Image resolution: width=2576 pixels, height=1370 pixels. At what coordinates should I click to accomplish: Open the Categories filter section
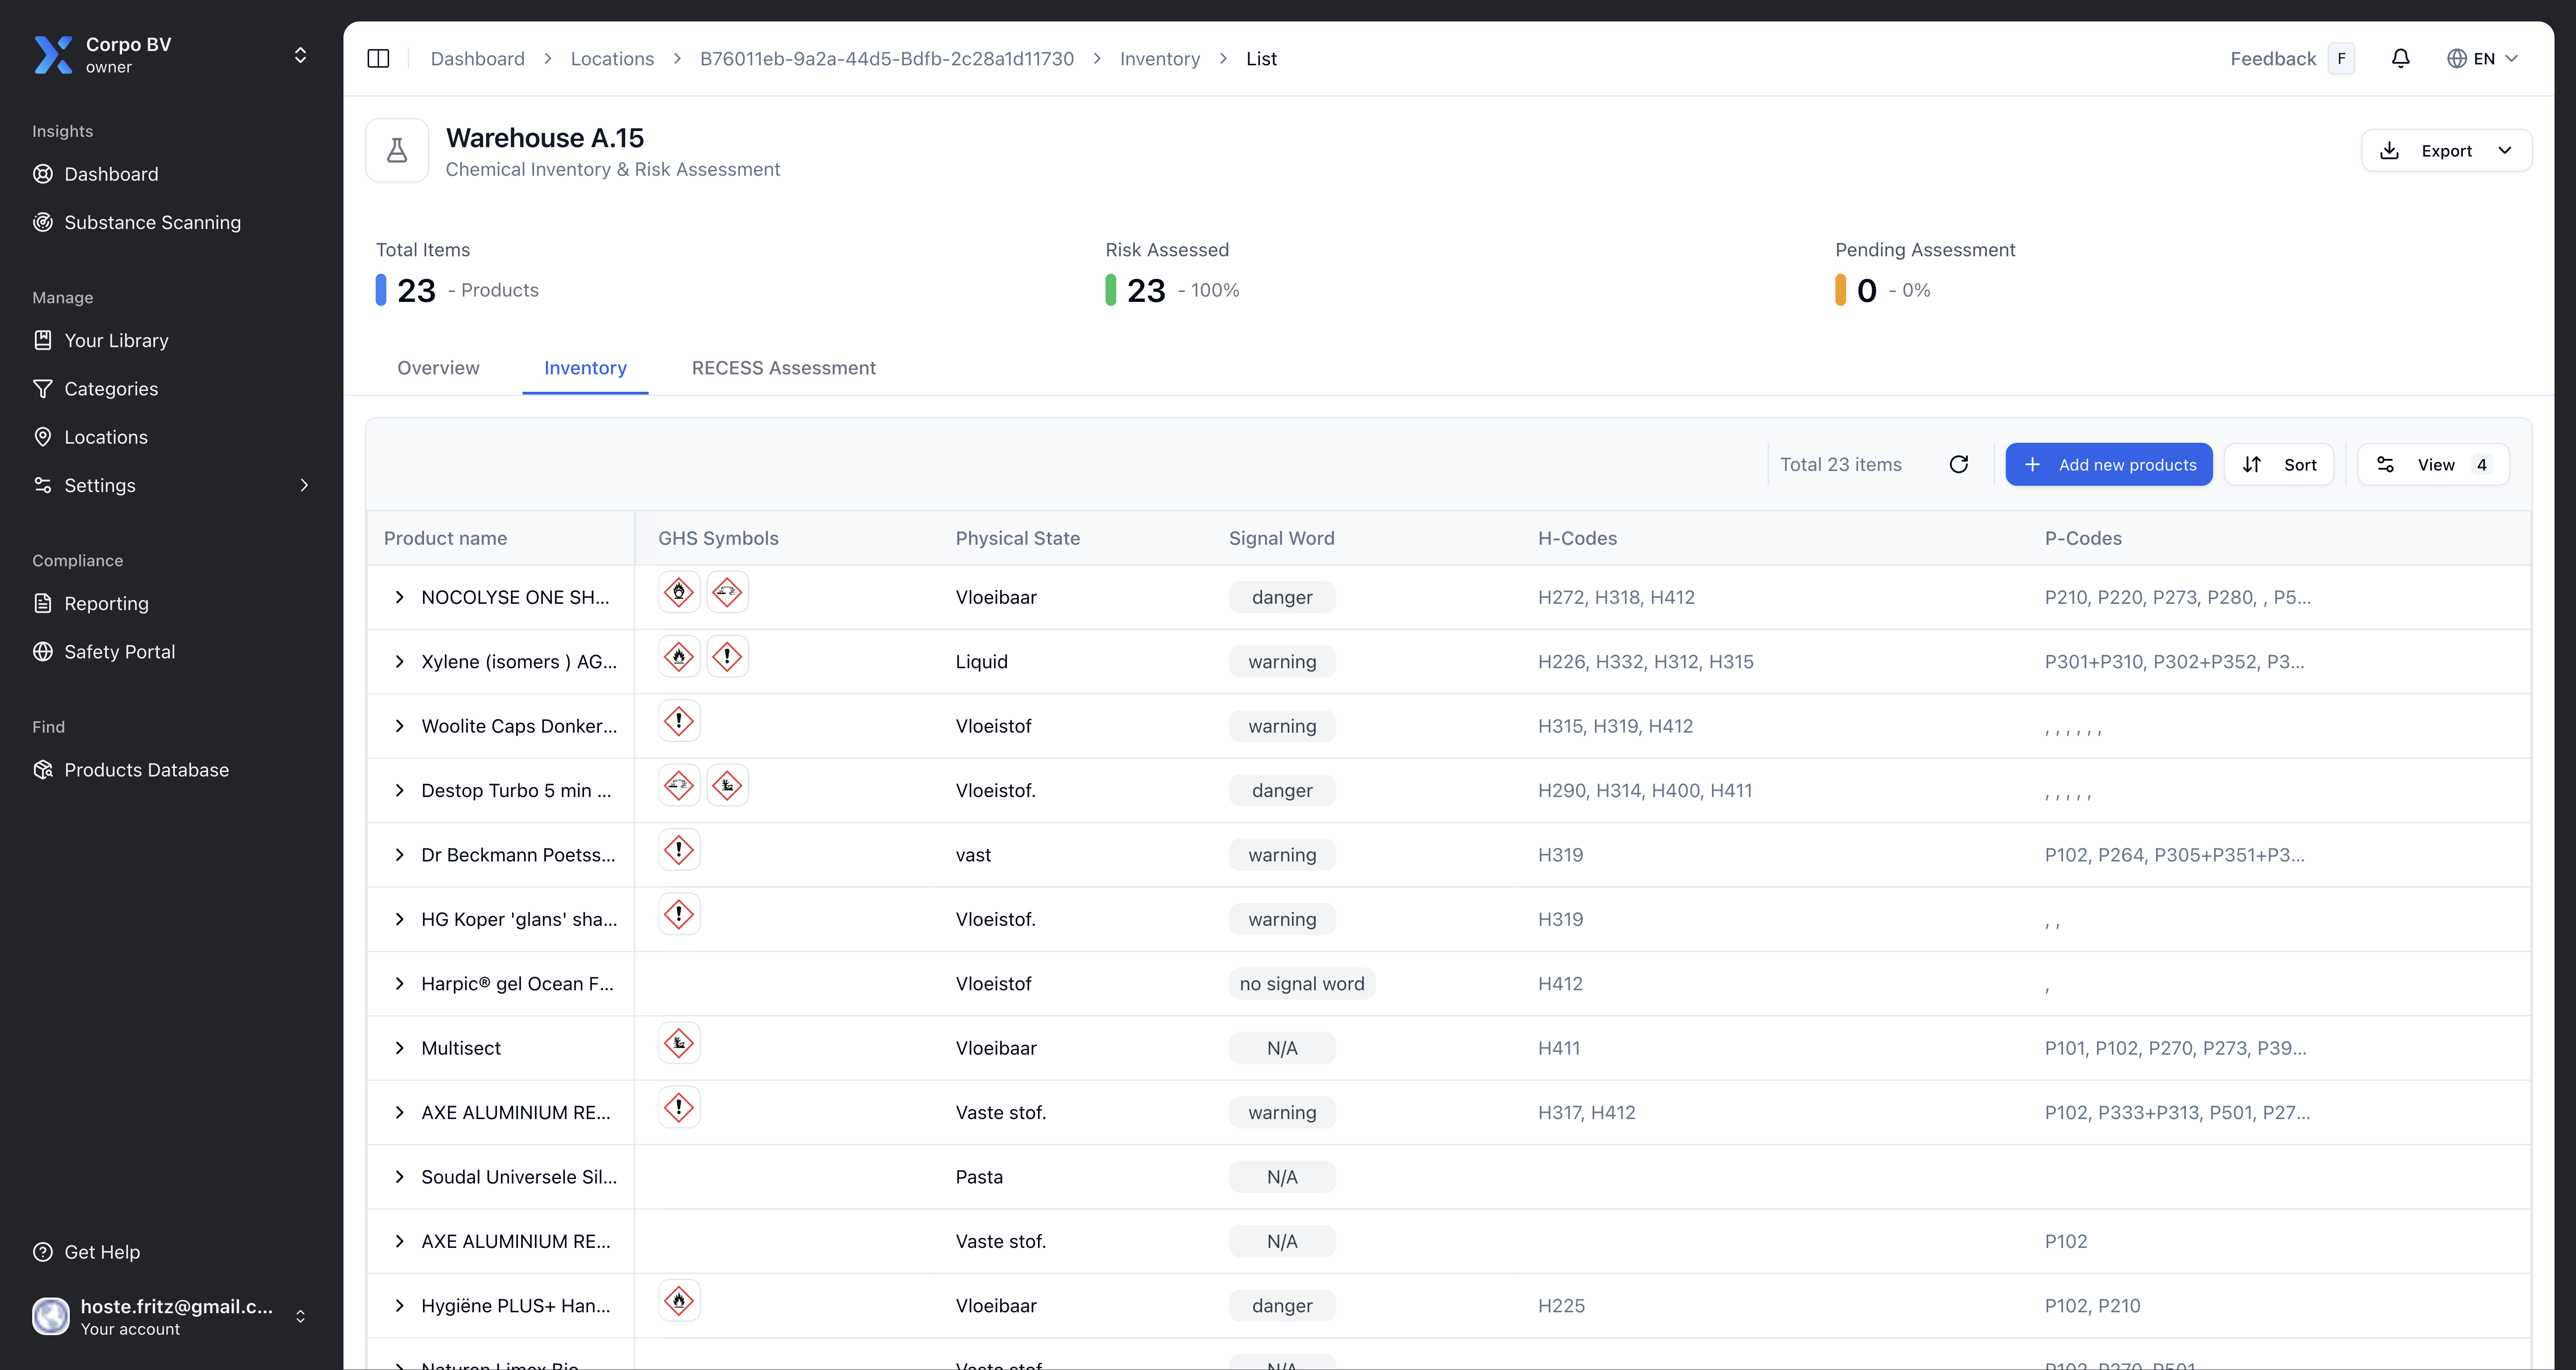pyautogui.click(x=111, y=388)
